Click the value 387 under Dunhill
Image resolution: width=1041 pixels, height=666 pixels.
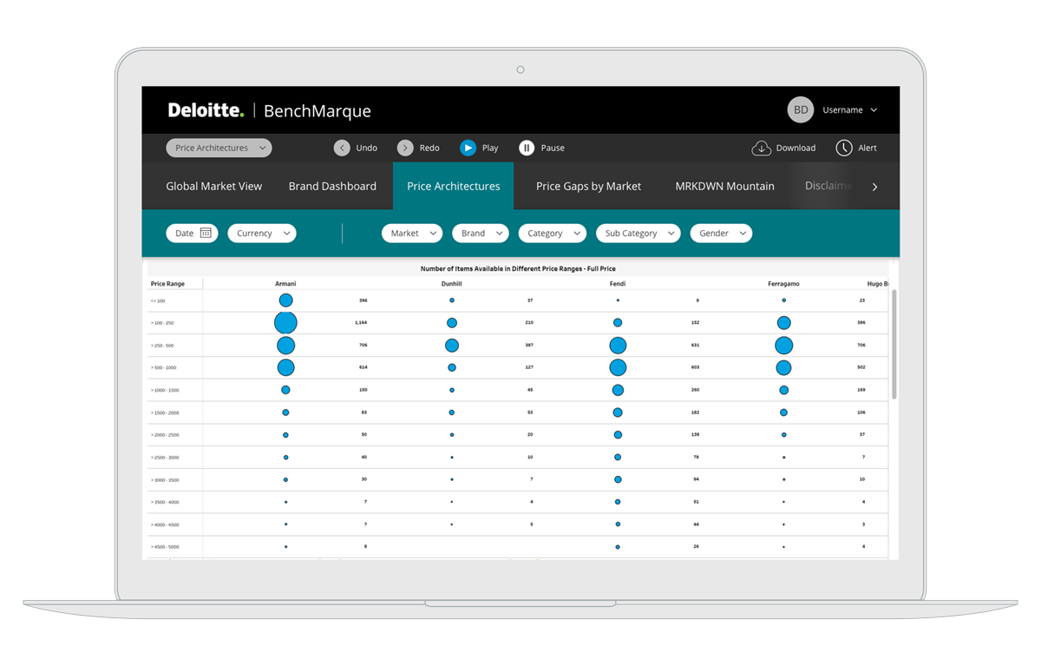coord(529,346)
